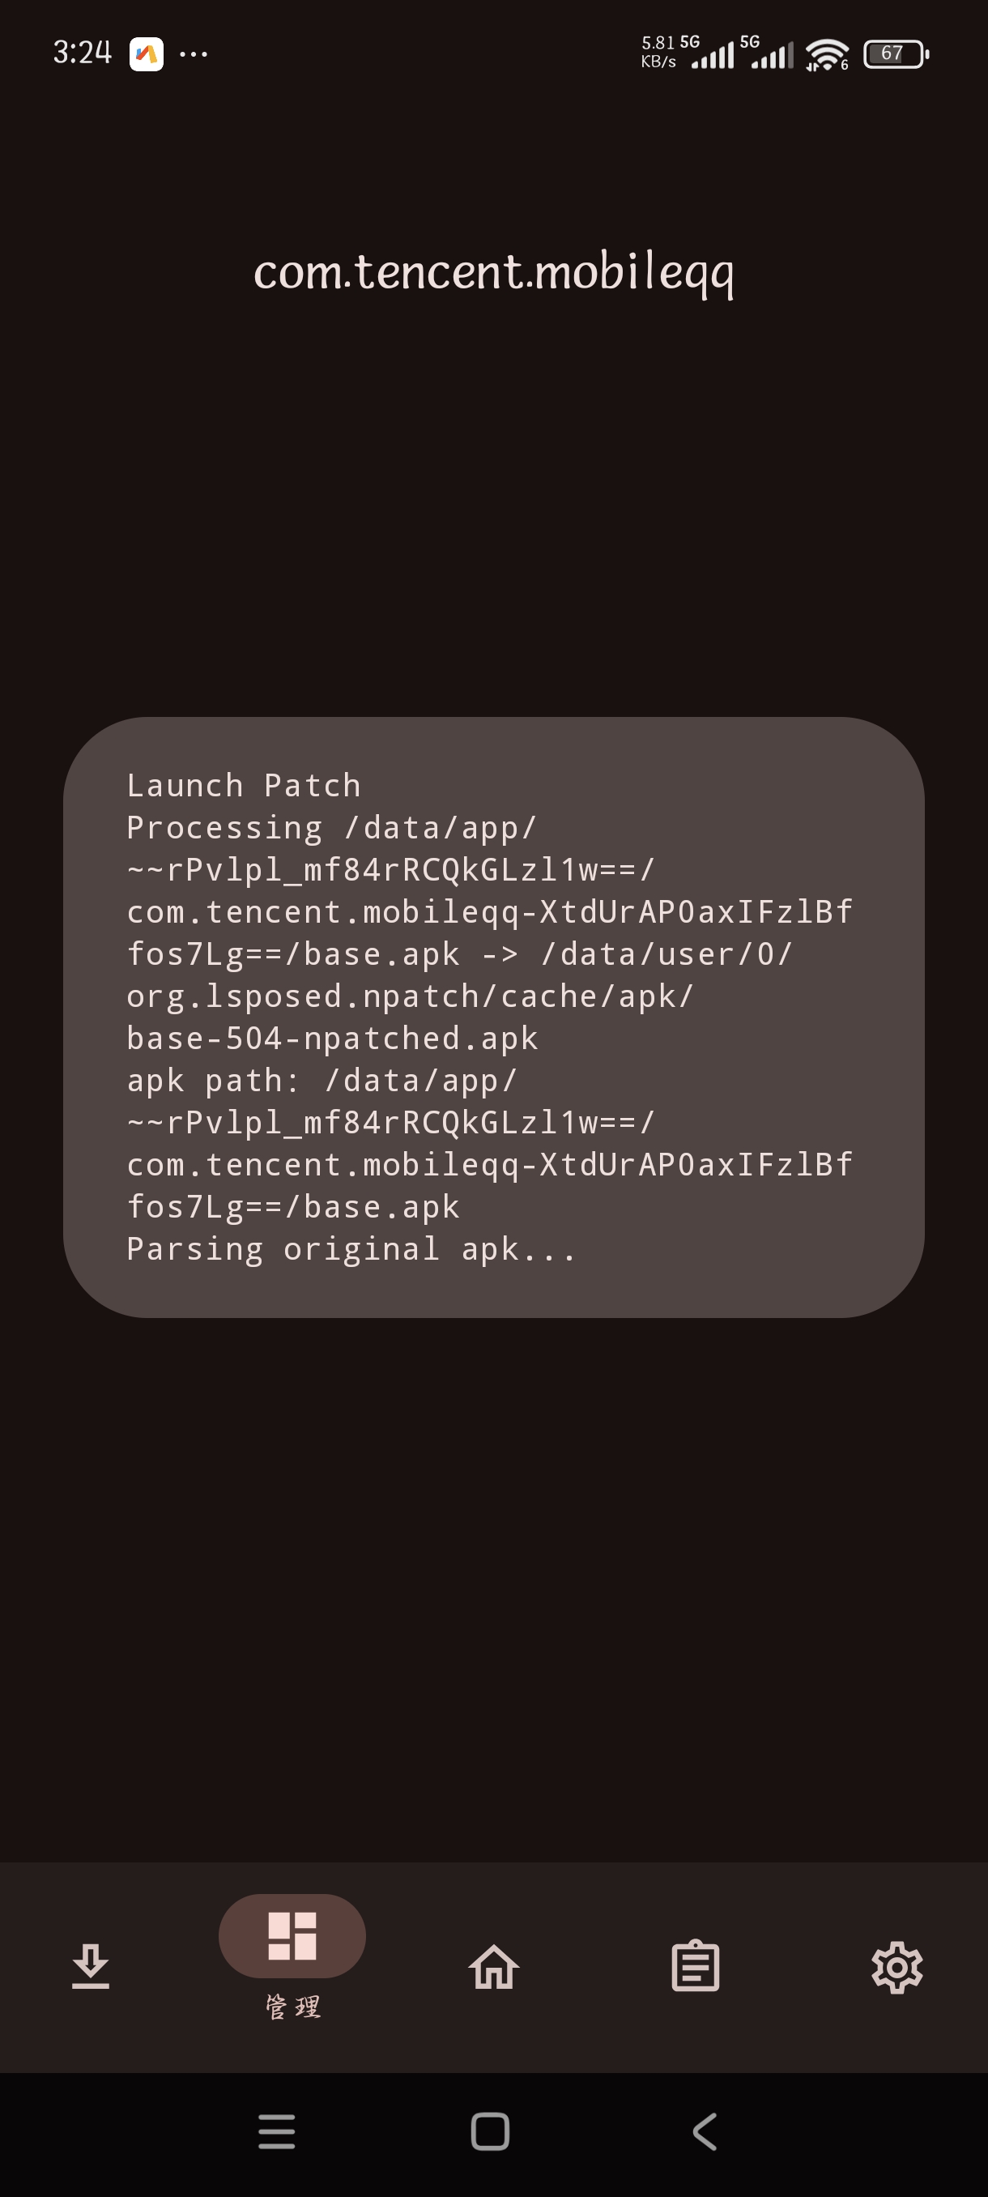Click the patch log output card
The image size is (988, 2197).
(x=493, y=1017)
